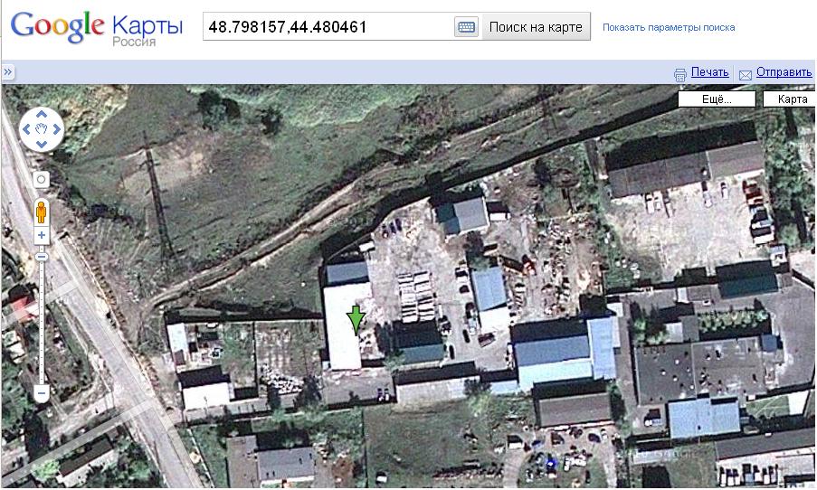This screenshot has width=817, height=490.
Task: Click the Google Карты logo
Action: click(97, 29)
